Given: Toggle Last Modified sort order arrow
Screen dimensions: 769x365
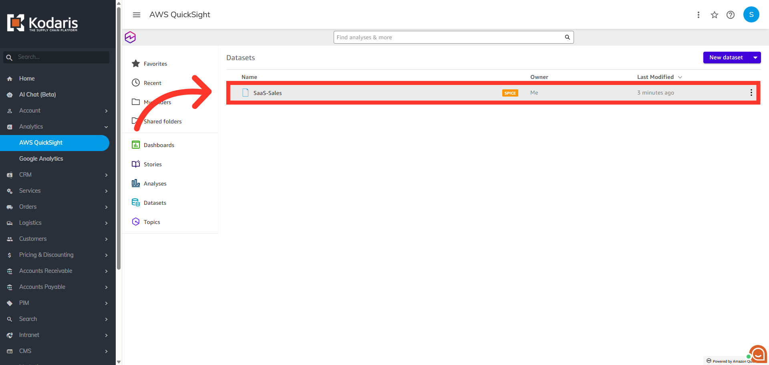Looking at the screenshot, I should click(x=680, y=77).
